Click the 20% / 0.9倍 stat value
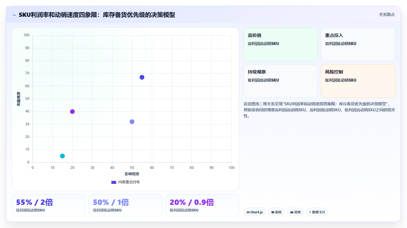The image size is (407, 228). 192,202
